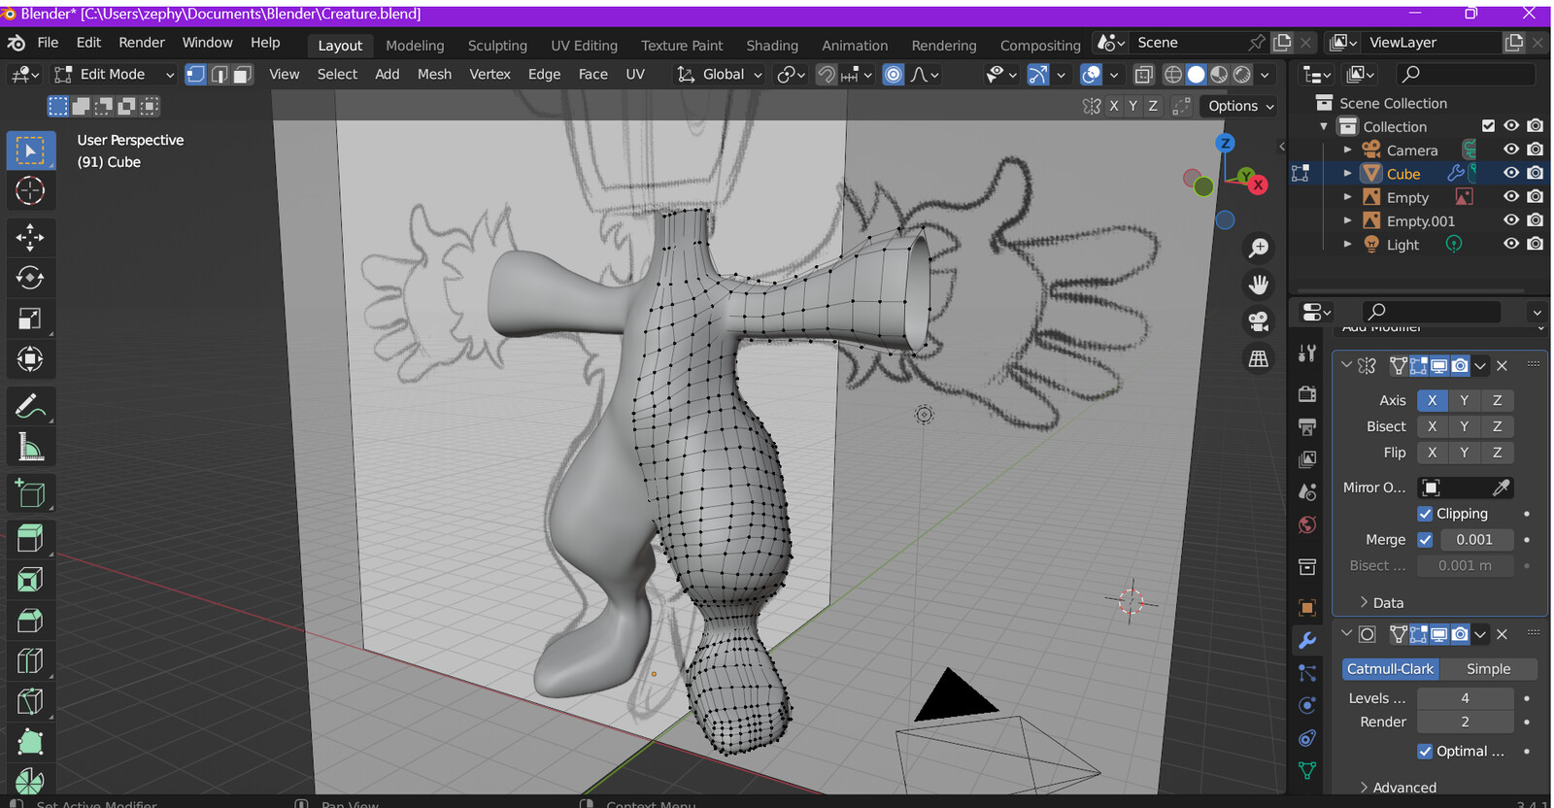Adjust the Render levels value field

point(1465,722)
